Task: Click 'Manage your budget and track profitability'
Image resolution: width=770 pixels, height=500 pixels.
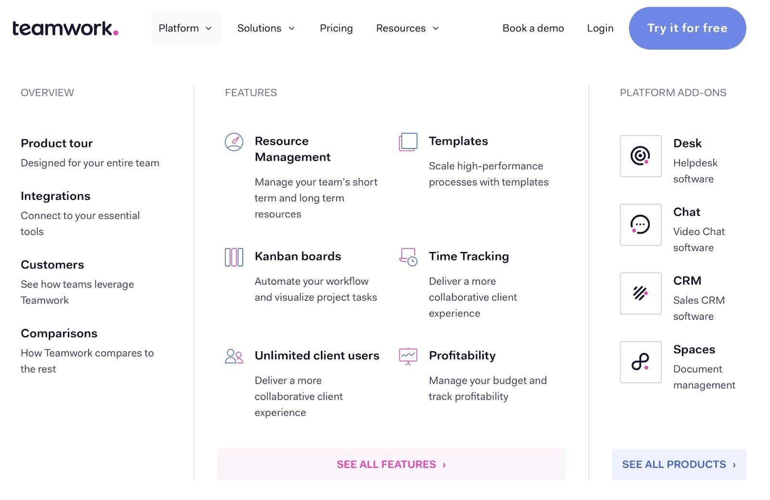Action: click(x=488, y=388)
